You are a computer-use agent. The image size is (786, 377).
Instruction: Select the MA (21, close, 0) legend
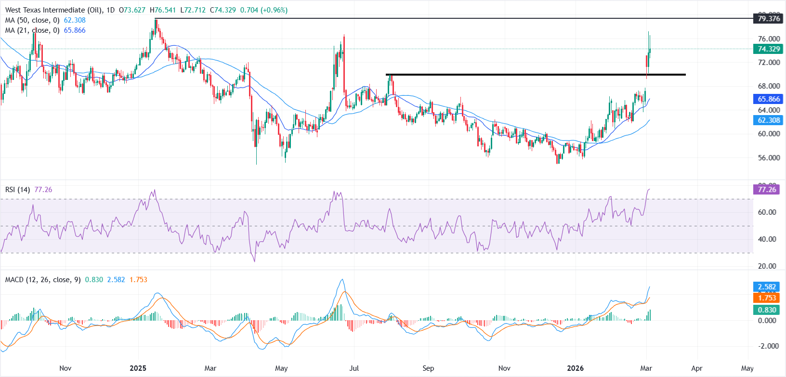tap(32, 30)
